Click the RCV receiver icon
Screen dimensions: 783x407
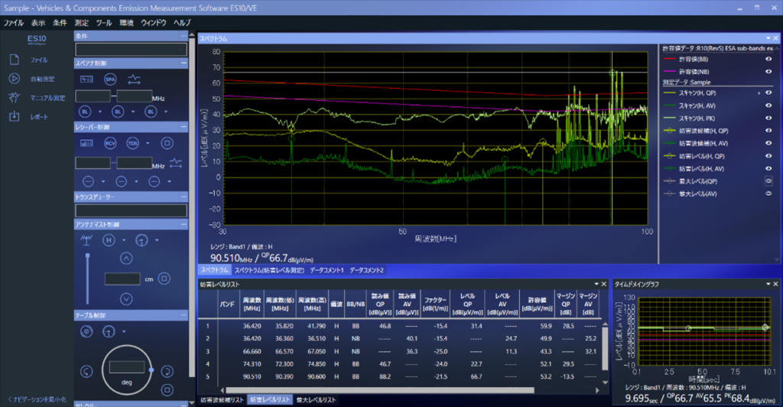(110, 142)
